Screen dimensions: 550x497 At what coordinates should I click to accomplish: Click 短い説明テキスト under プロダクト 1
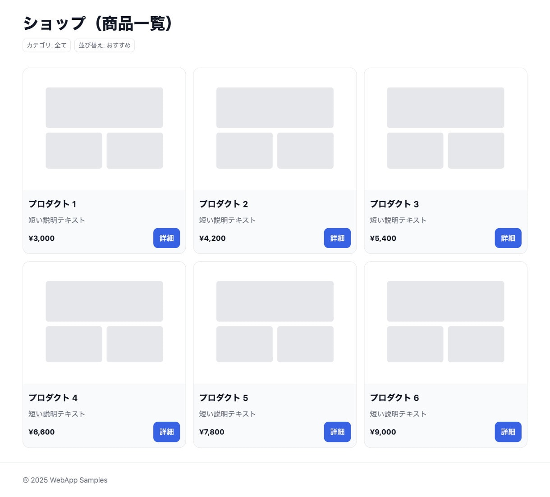pyautogui.click(x=57, y=220)
